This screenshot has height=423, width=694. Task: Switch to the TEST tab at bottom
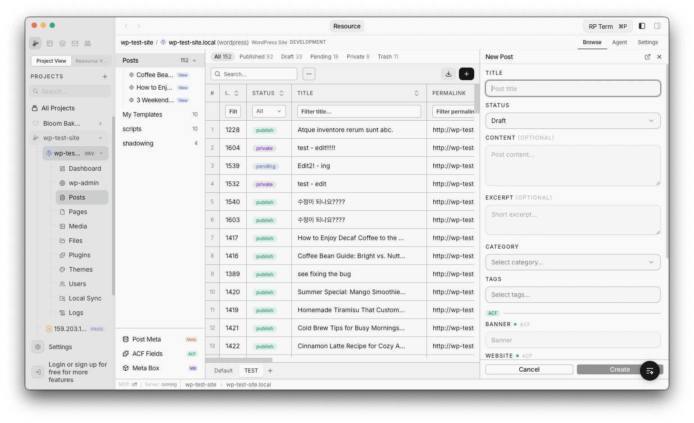tap(251, 370)
